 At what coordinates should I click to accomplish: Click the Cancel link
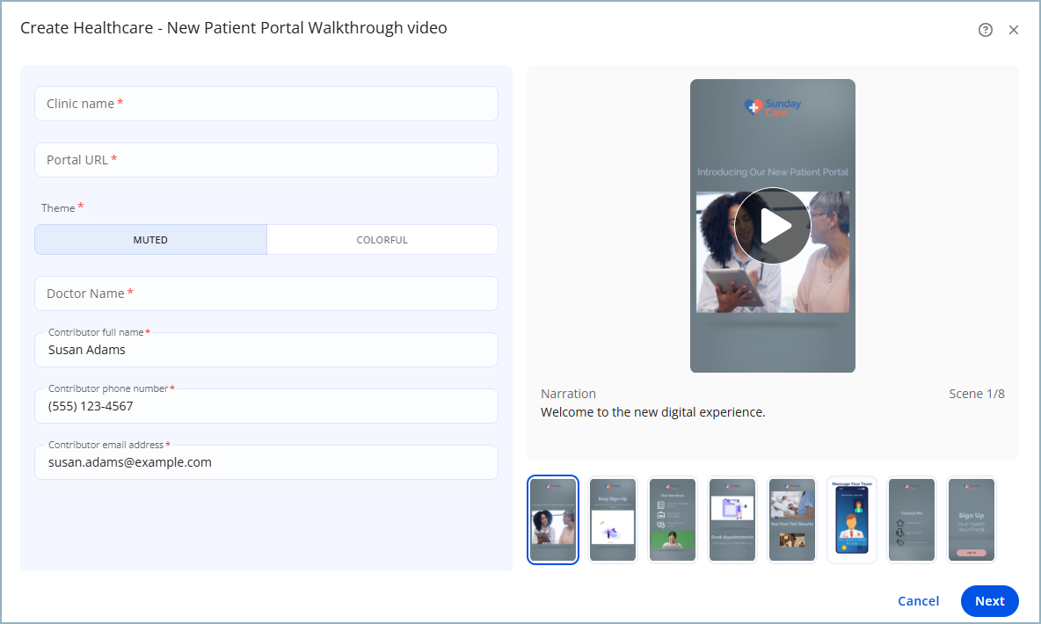pos(918,601)
